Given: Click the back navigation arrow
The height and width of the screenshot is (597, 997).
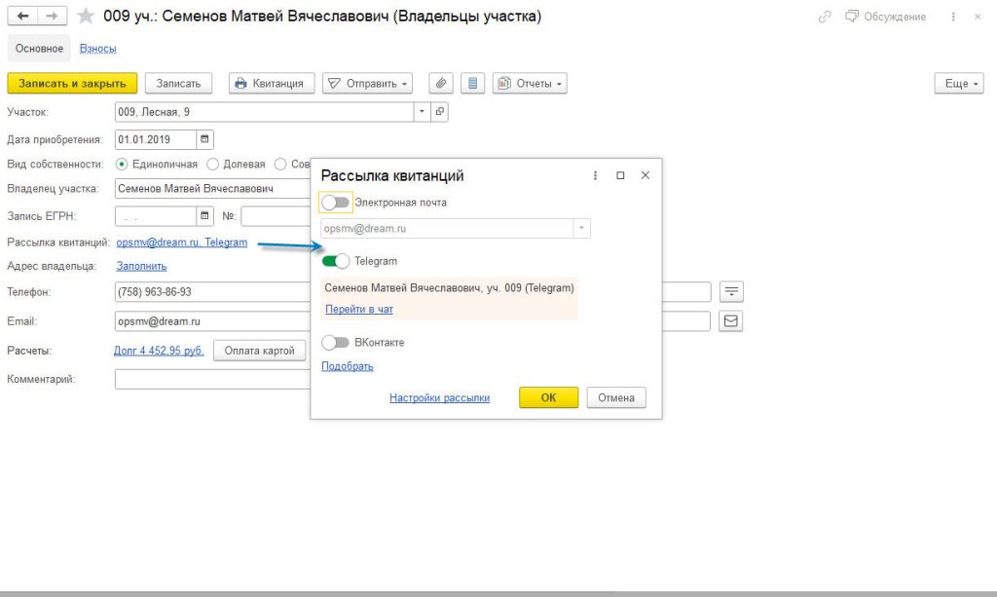Looking at the screenshot, I should coord(22,17).
